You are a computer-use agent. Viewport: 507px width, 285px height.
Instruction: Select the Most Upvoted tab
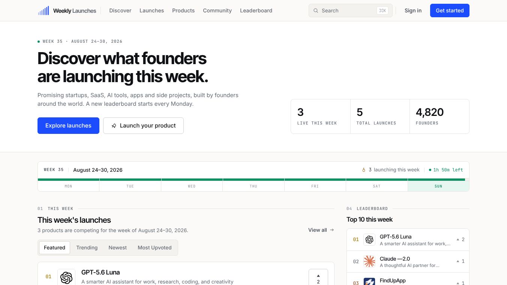[x=154, y=247]
